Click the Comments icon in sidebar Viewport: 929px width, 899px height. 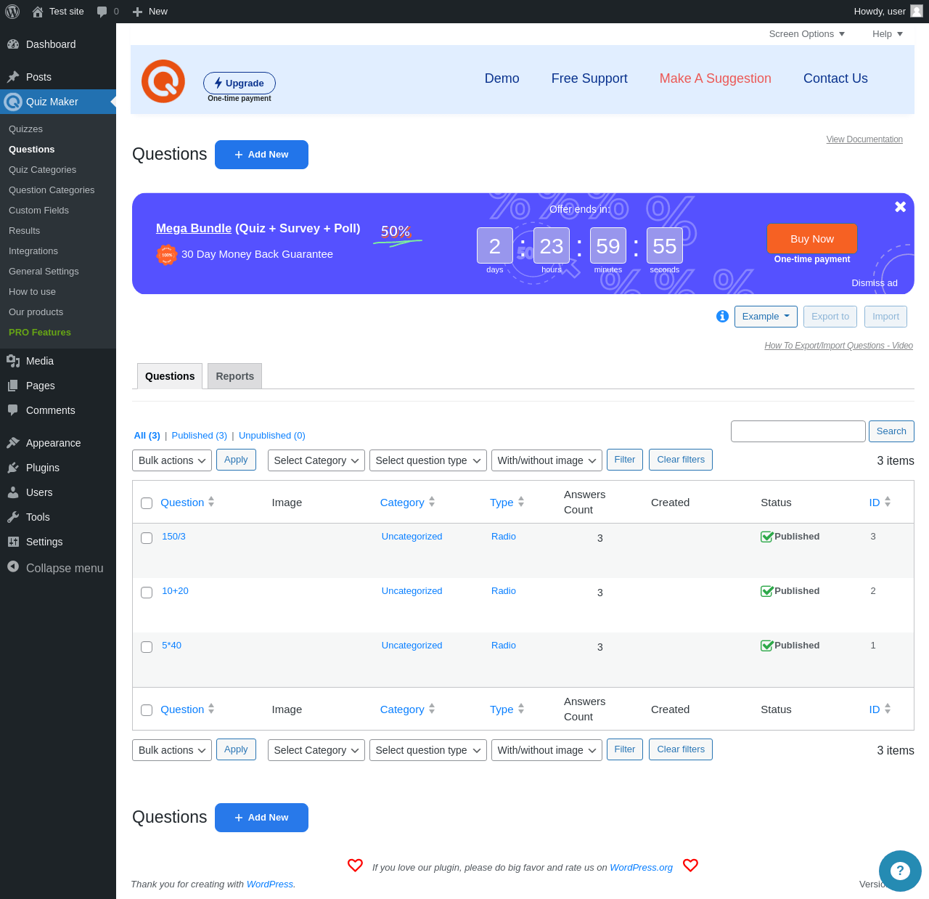13,410
